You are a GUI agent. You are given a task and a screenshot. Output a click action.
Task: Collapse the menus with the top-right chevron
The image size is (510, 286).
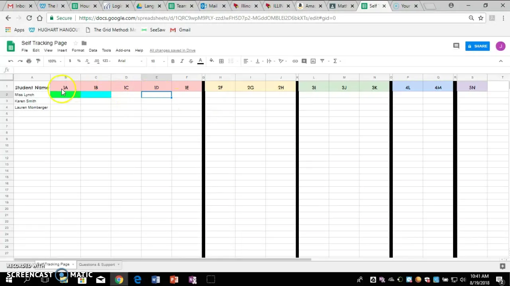(501, 61)
